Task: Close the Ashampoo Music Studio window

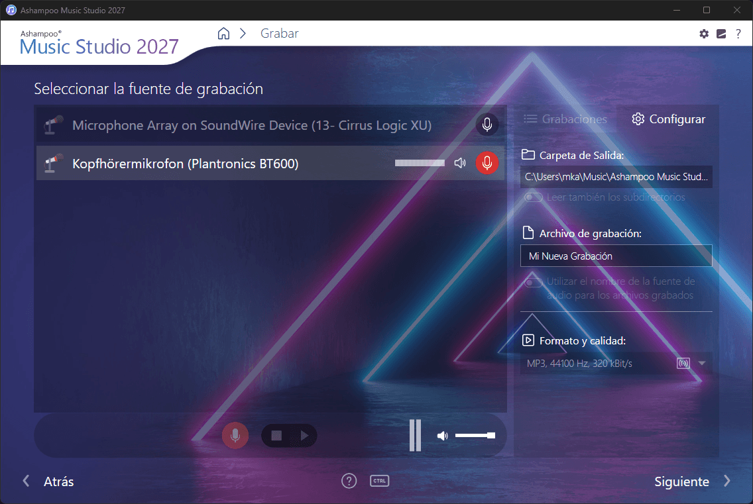Action: pyautogui.click(x=736, y=10)
